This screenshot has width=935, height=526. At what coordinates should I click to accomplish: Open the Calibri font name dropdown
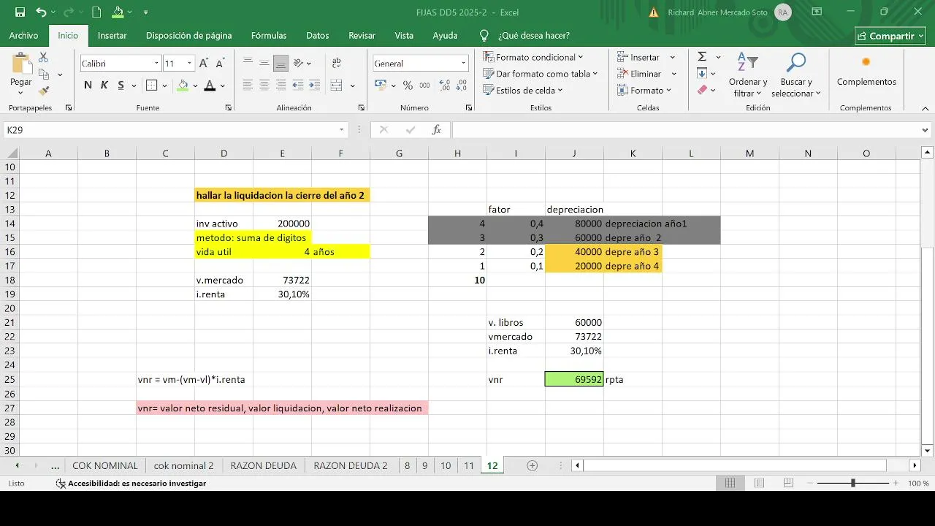(x=156, y=64)
